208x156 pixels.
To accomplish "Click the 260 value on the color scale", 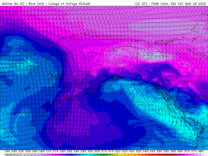I will (35, 151).
